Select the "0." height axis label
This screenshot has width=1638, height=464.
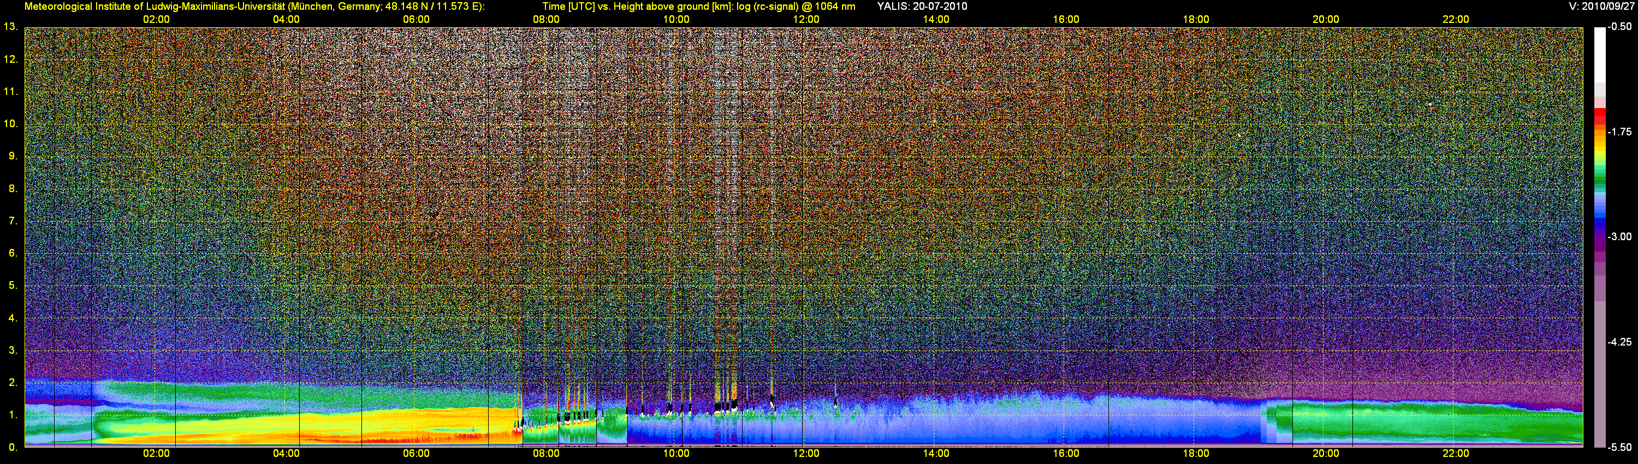(x=13, y=448)
